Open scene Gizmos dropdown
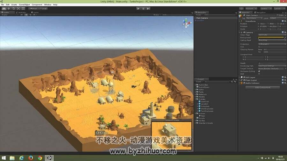 click(x=157, y=15)
